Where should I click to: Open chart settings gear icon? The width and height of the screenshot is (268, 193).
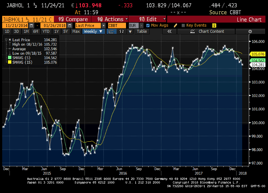tap(250, 31)
